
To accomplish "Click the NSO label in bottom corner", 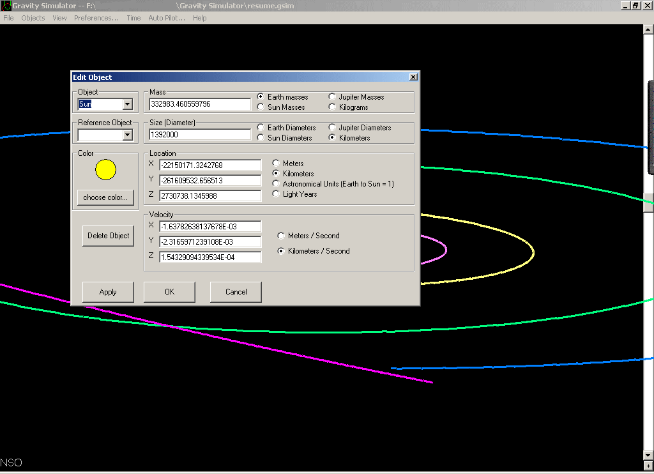I will coord(11,463).
